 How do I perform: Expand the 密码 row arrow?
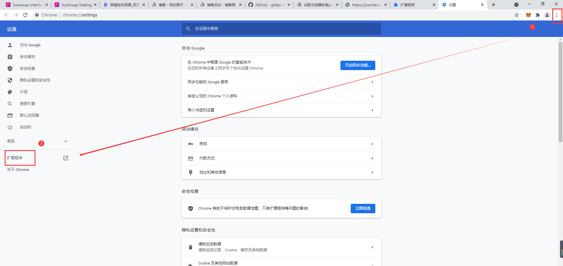(372, 144)
